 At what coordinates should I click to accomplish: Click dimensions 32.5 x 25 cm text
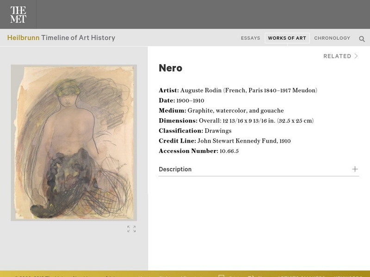[296, 121]
